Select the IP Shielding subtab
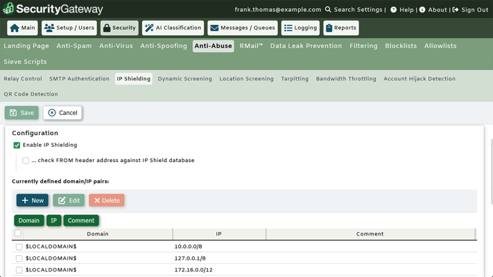 coord(134,79)
